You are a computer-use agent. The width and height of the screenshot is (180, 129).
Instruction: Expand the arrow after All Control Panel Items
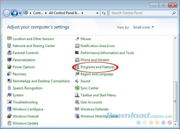point(83,13)
